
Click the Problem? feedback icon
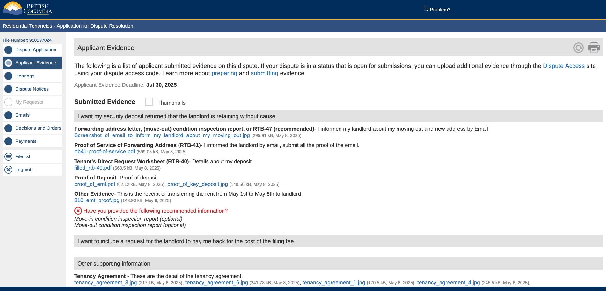click(x=426, y=9)
